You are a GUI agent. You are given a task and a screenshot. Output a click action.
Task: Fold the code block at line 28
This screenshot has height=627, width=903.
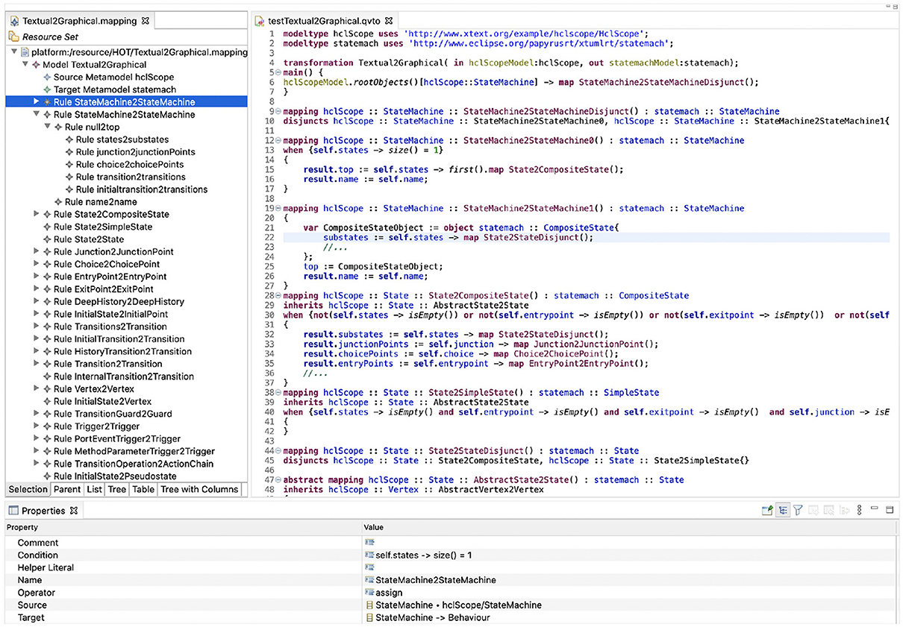click(278, 296)
